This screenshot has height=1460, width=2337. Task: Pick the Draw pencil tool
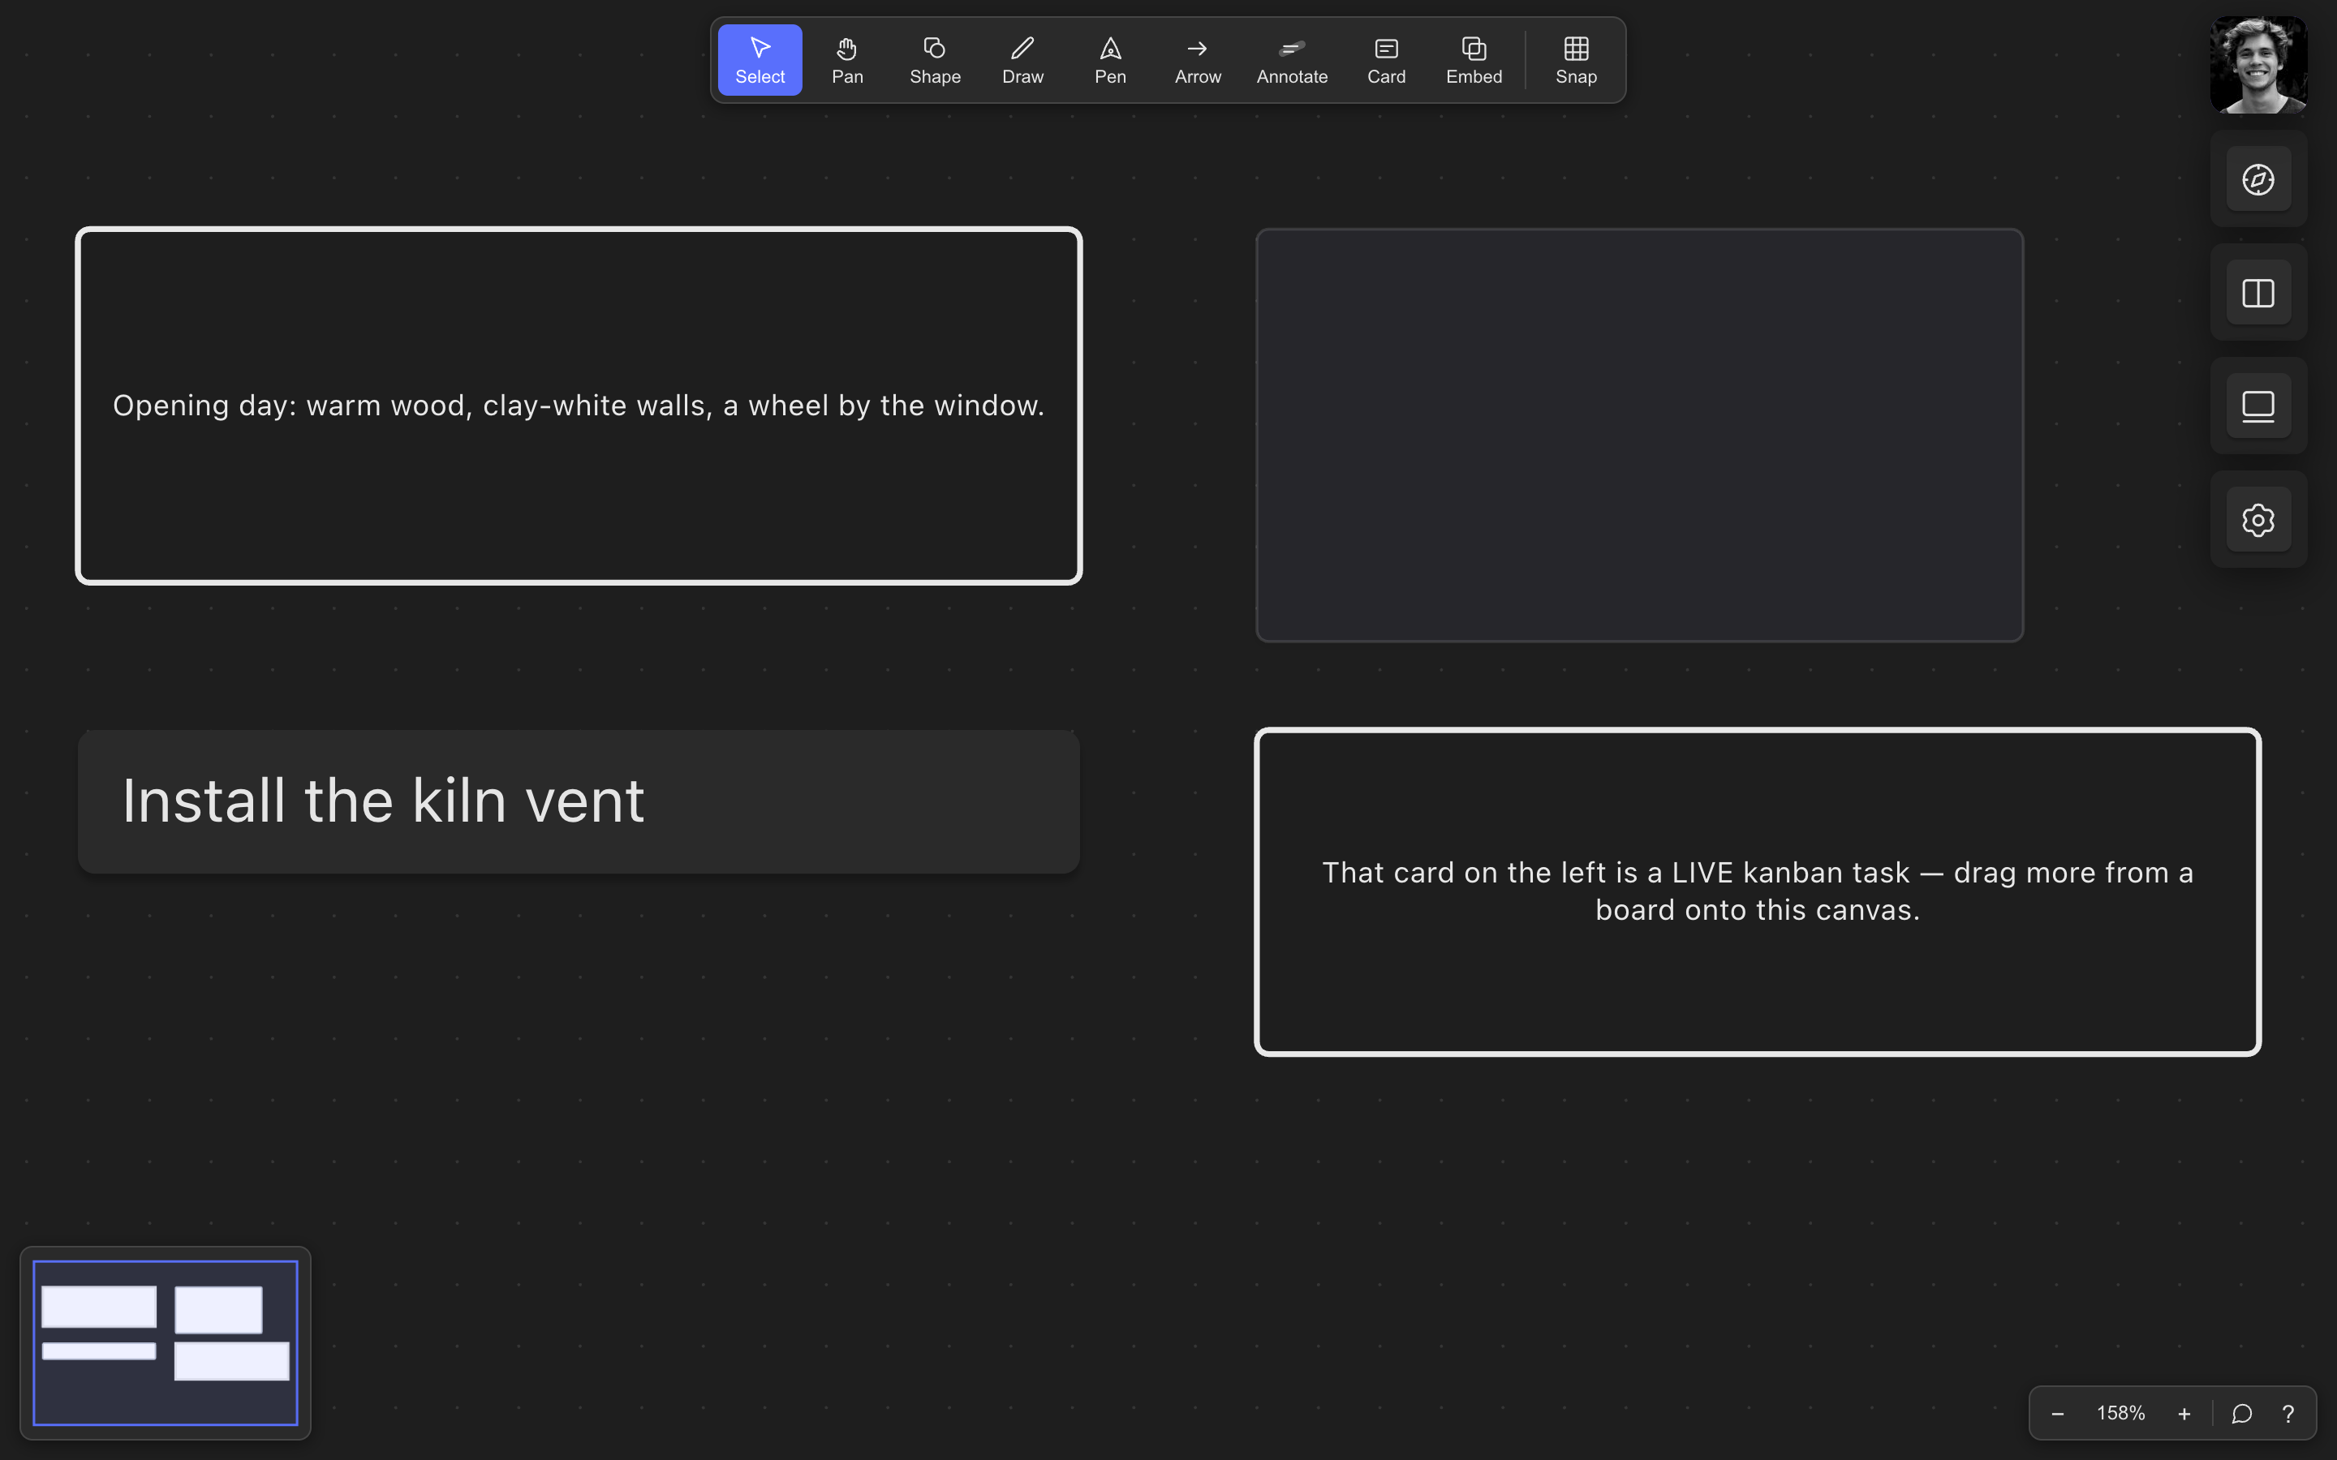pos(1022,60)
